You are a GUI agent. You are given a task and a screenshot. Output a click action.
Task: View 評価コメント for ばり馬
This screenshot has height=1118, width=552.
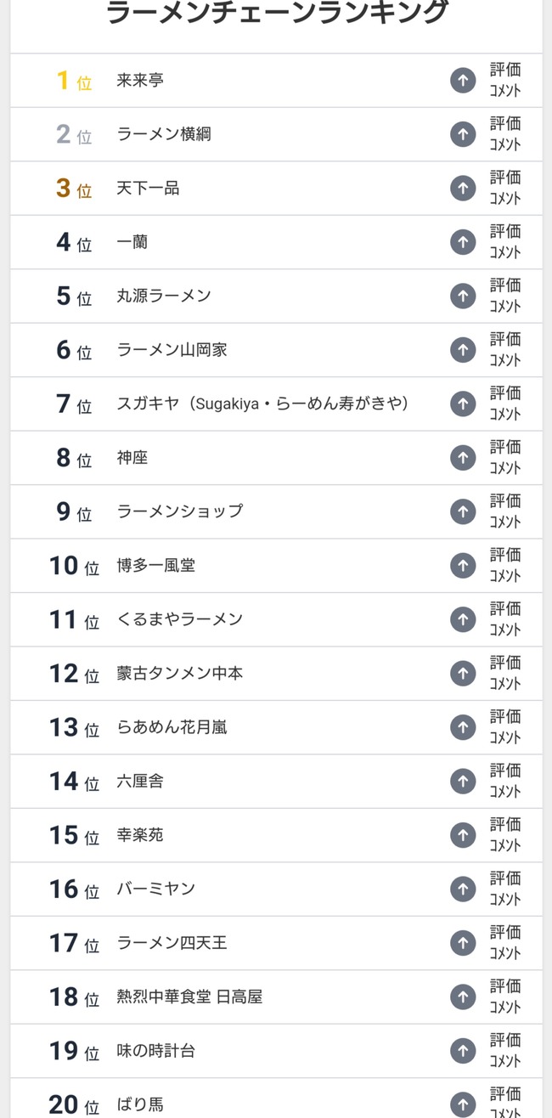pyautogui.click(x=504, y=1103)
